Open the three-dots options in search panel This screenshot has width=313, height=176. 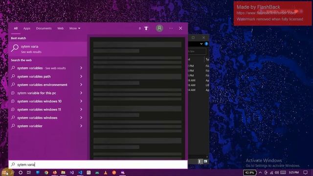[171, 28]
